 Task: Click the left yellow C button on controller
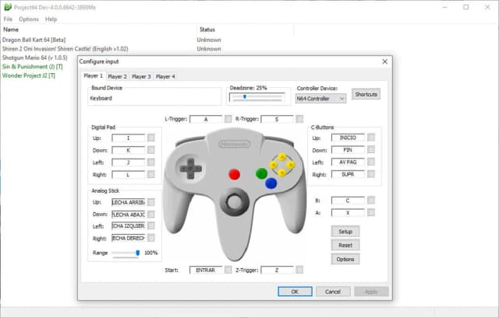(x=274, y=165)
